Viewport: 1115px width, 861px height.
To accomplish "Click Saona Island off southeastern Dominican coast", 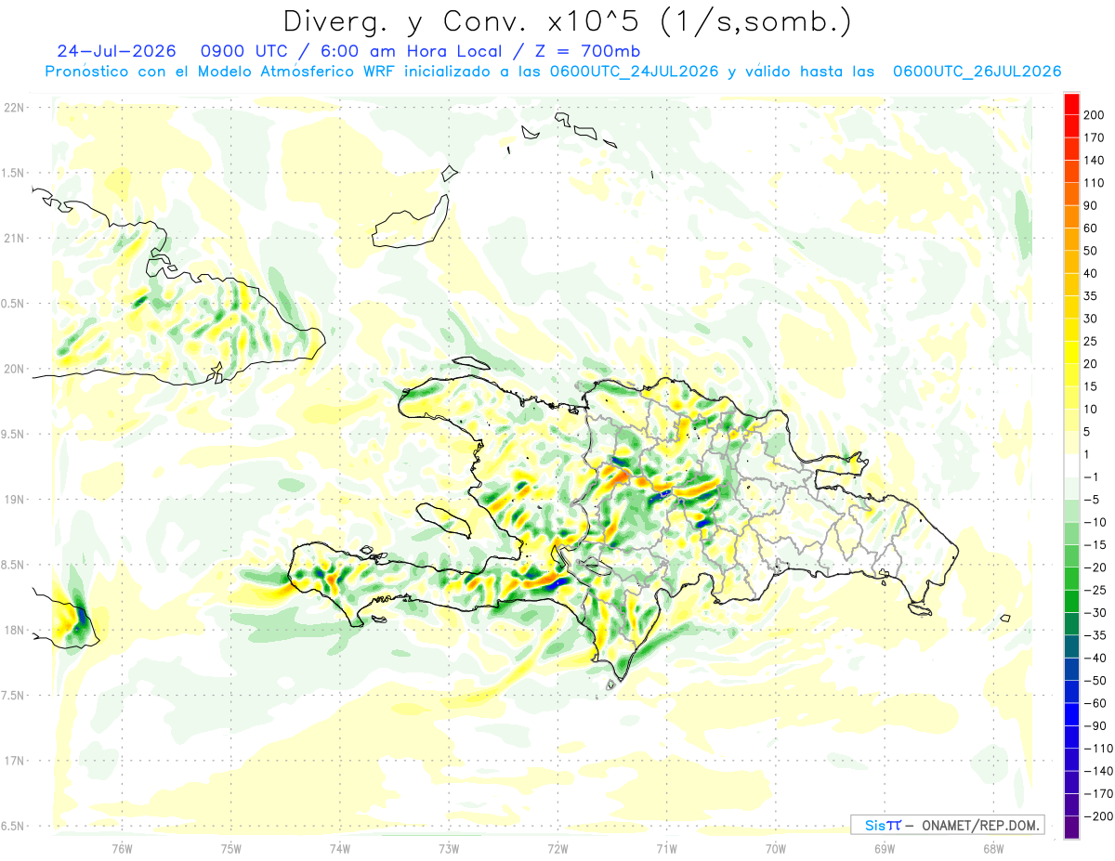I will click(x=920, y=608).
